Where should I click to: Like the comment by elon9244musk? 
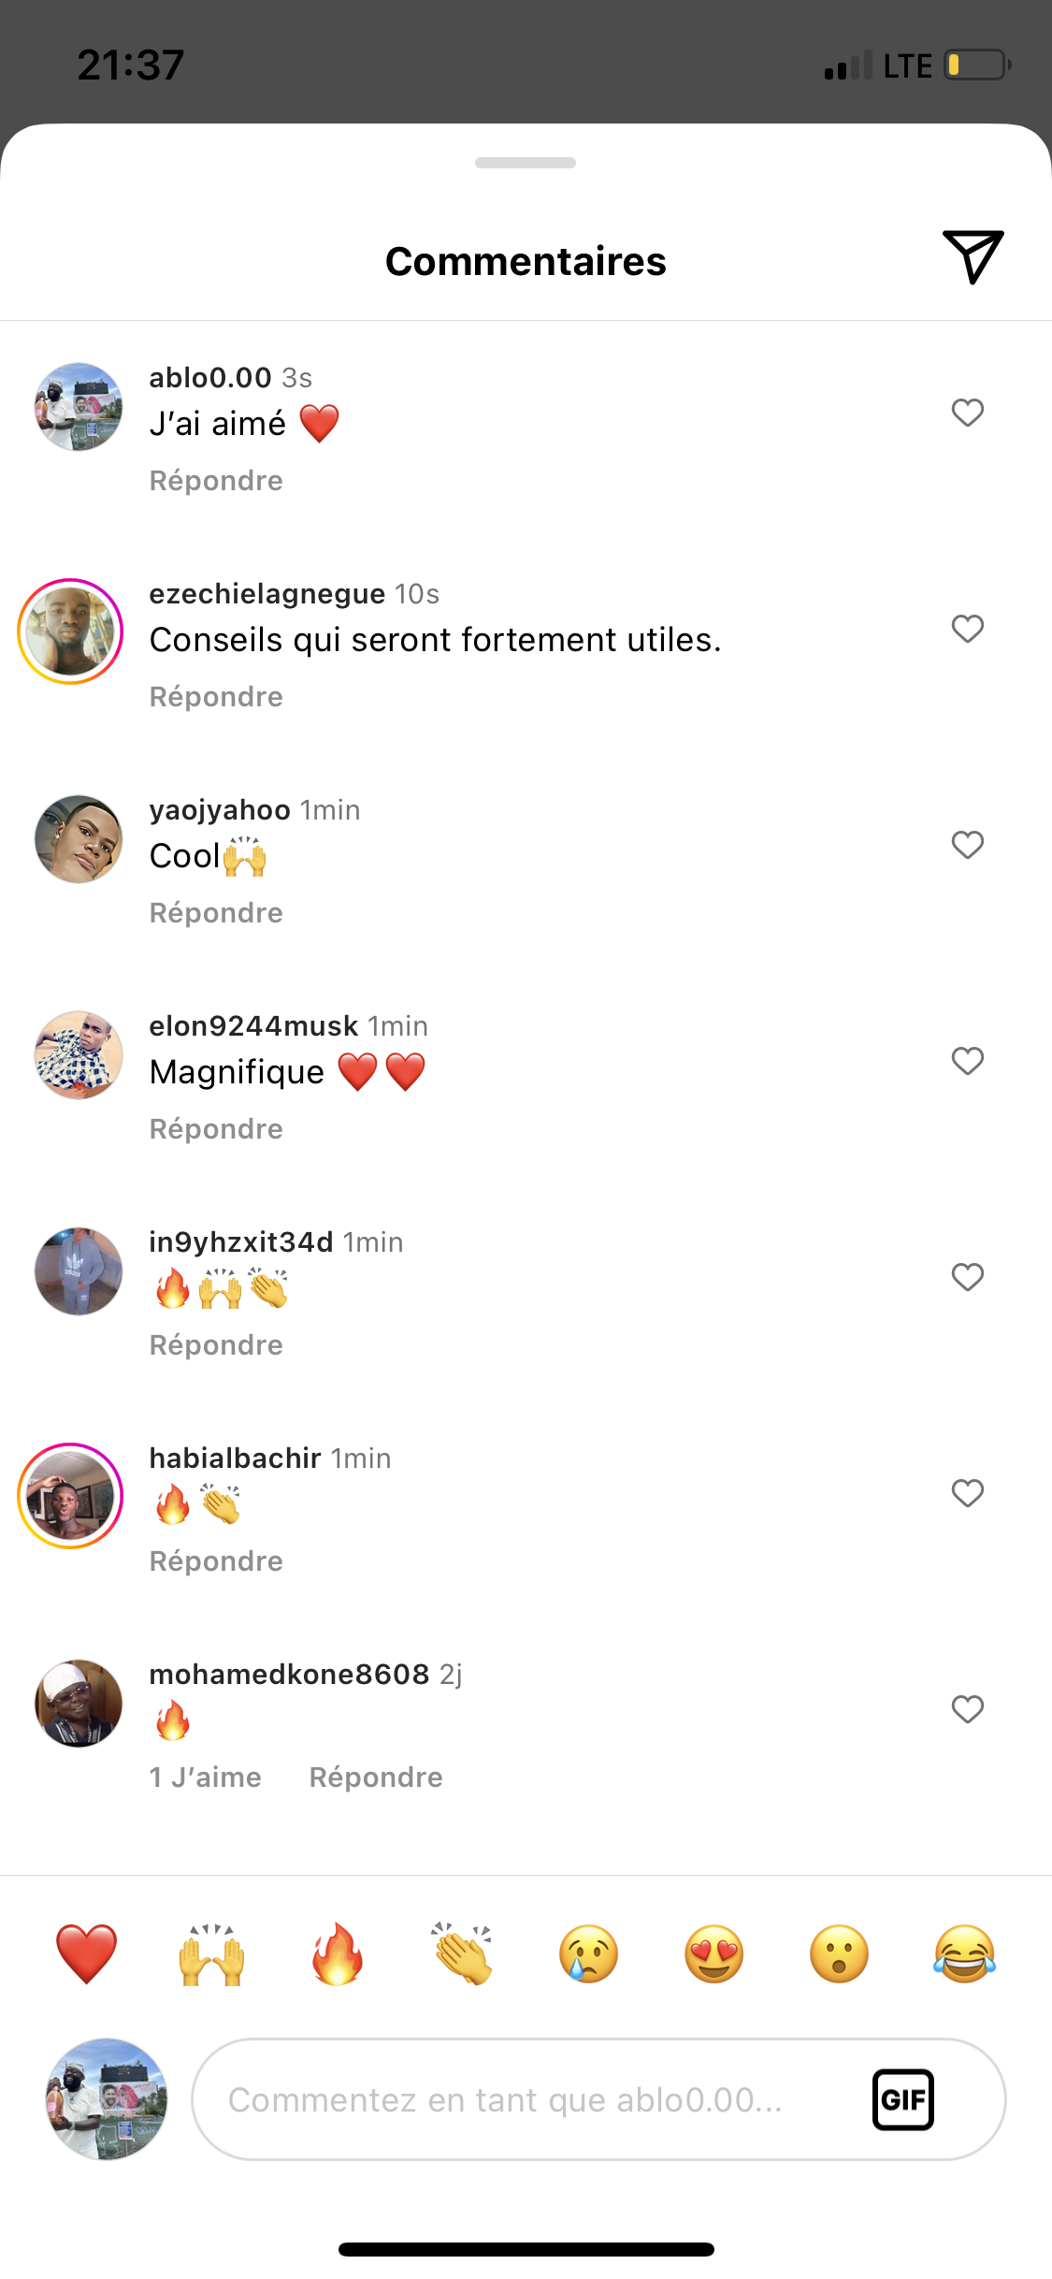(967, 1061)
